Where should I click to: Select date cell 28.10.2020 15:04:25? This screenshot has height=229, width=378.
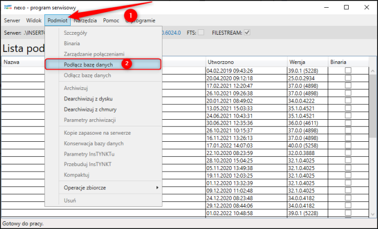tap(246, 161)
